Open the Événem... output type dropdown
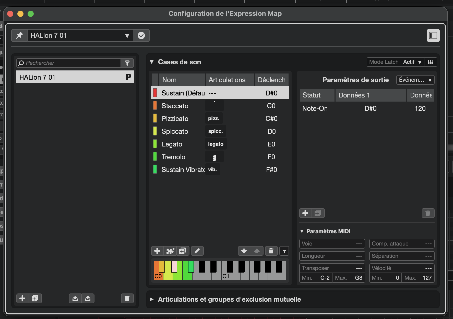The height and width of the screenshot is (319, 453). (x=415, y=80)
